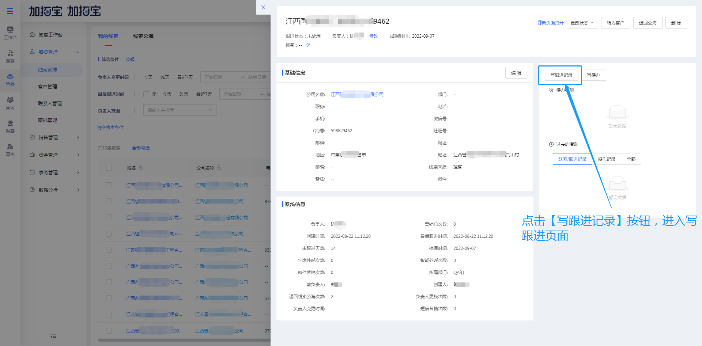Viewport: 702px width, 346px height.
Task: Open the 集客 sidebar icon
Action: (x=10, y=103)
